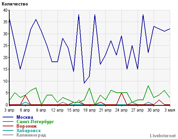Click the red Воронеж legend line swatch

[8, 126]
